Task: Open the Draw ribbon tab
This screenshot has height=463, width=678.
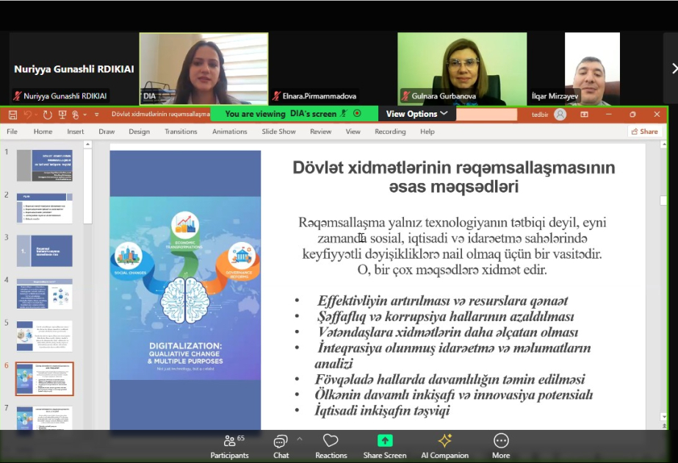Action: [x=107, y=132]
